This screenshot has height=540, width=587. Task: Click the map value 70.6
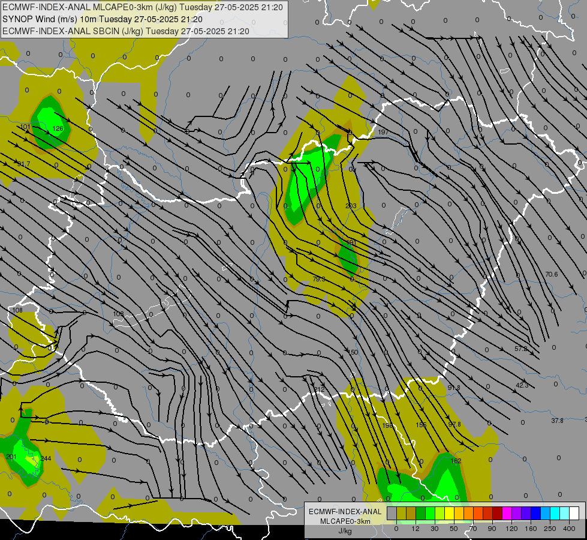click(552, 274)
